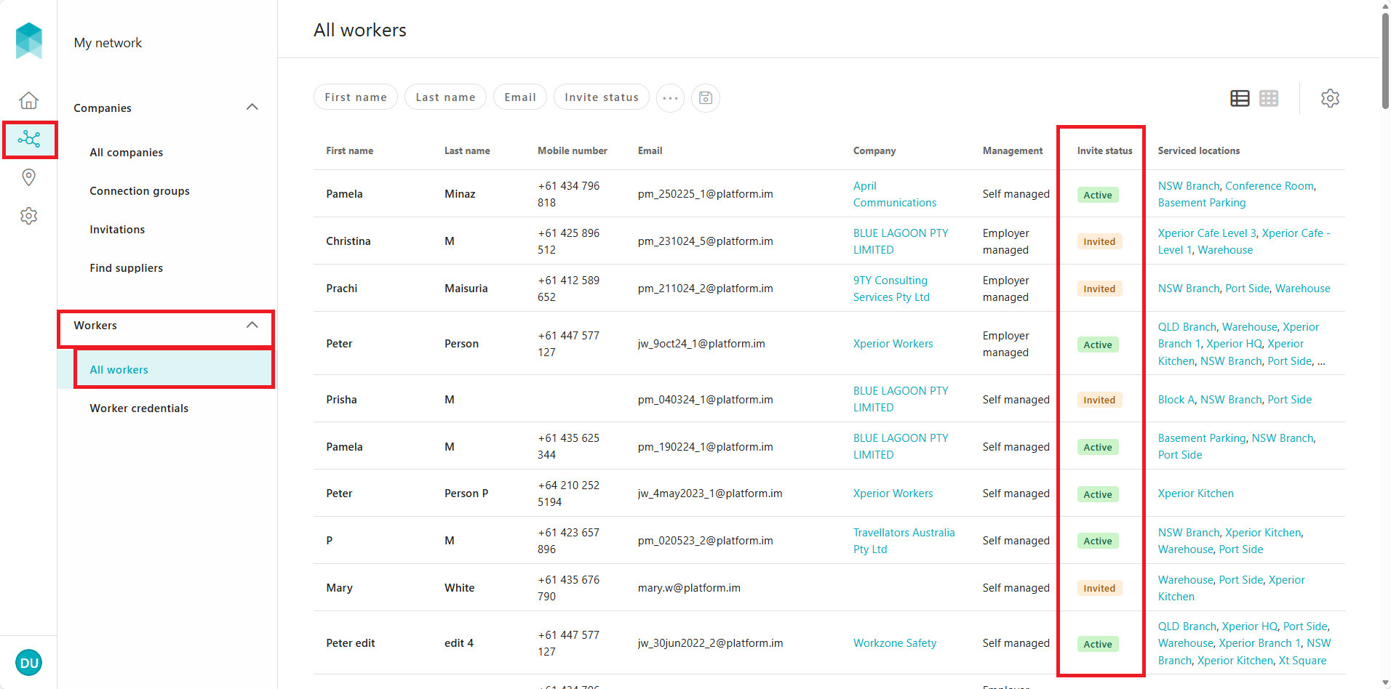Open Basement Parking link in Pamela M row
The width and height of the screenshot is (1391, 689).
point(1202,438)
